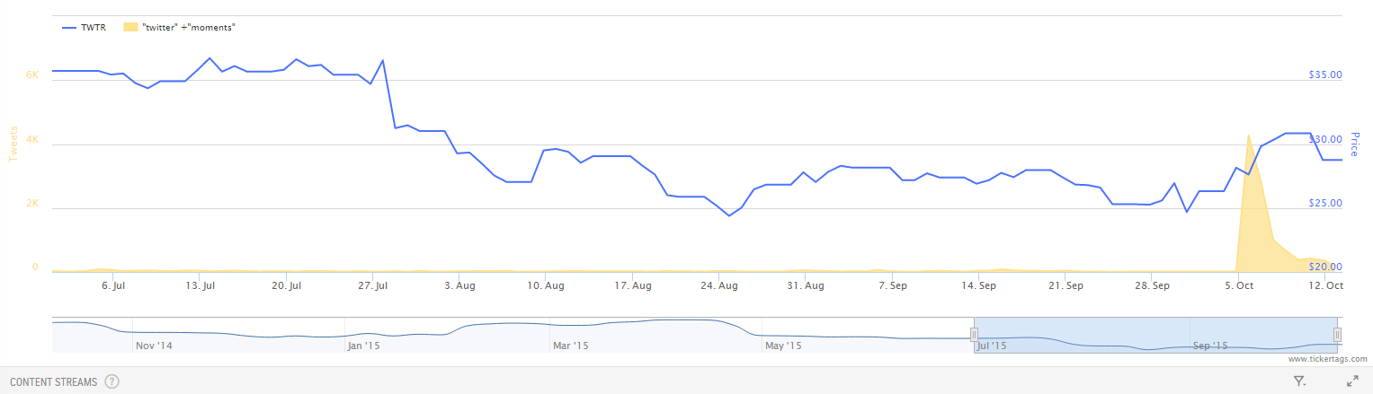Click the filter funnel icon
The height and width of the screenshot is (394, 1373).
(x=1299, y=381)
